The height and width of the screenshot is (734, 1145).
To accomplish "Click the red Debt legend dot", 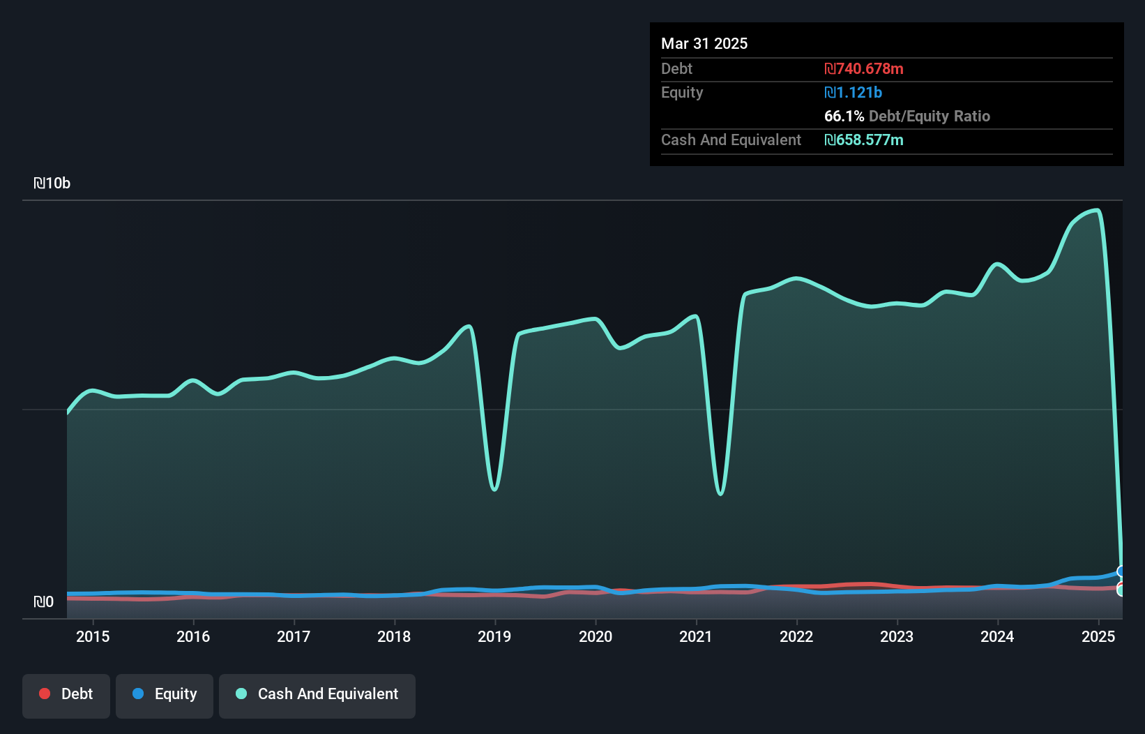I will [x=45, y=694].
